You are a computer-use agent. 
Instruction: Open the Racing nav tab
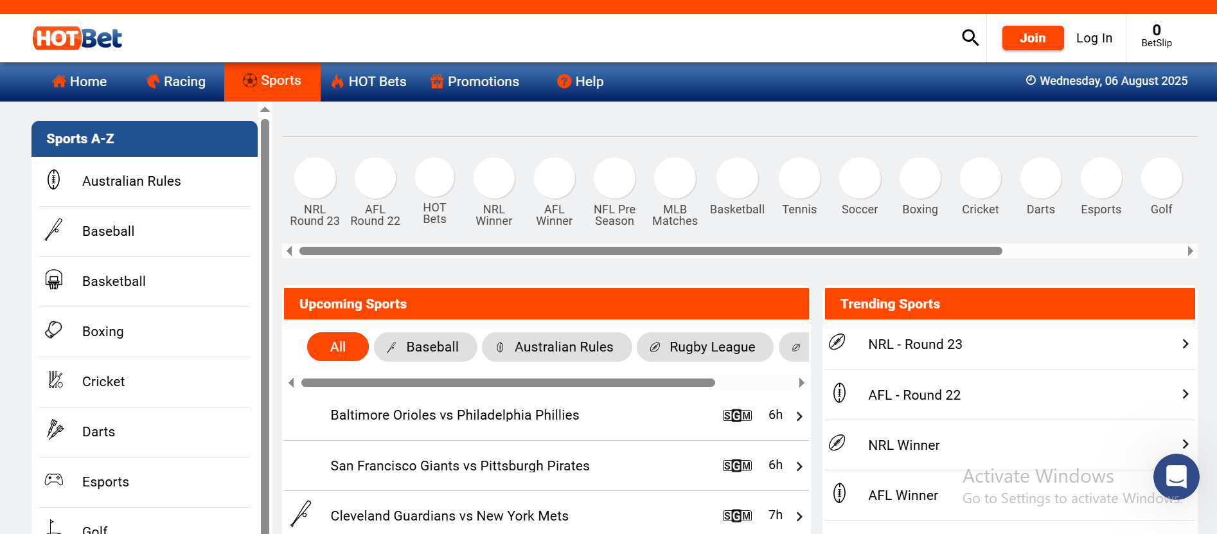[176, 82]
